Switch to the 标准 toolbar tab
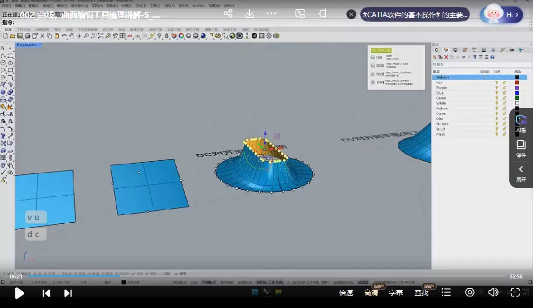 [x=8, y=30]
